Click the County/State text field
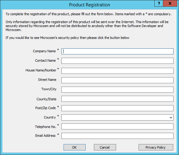The width and height of the screenshot is (179, 155). pos(117,99)
